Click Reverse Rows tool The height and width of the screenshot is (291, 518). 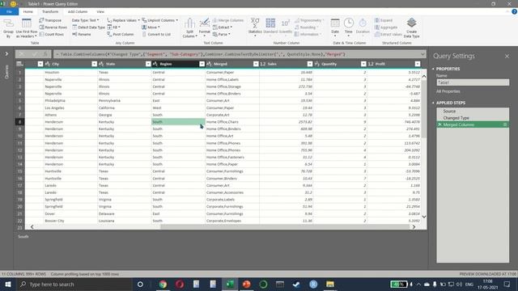pos(53,27)
